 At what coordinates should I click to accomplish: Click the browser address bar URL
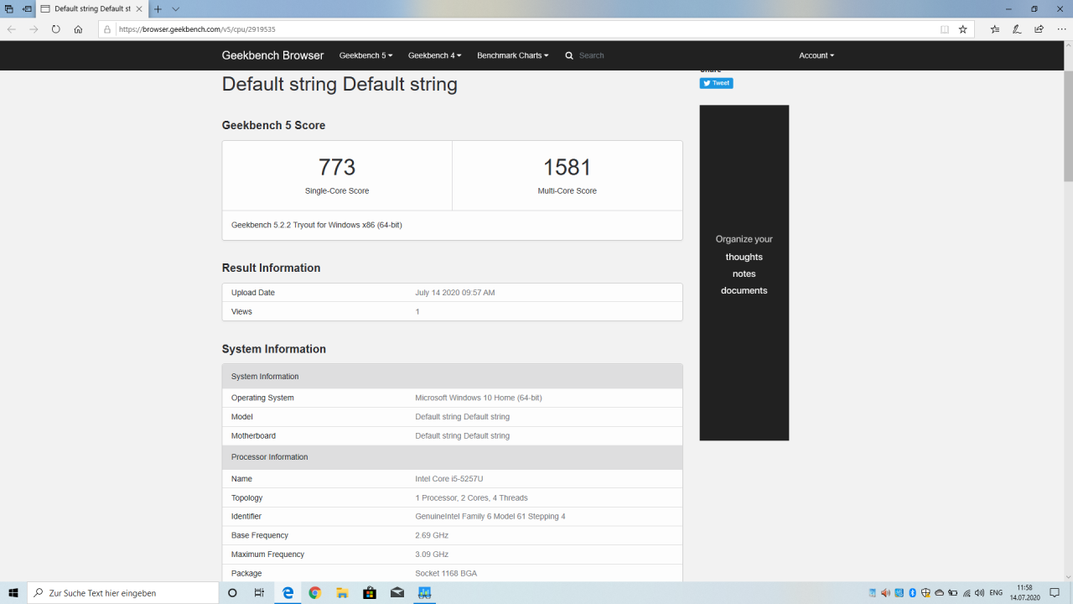pos(197,29)
